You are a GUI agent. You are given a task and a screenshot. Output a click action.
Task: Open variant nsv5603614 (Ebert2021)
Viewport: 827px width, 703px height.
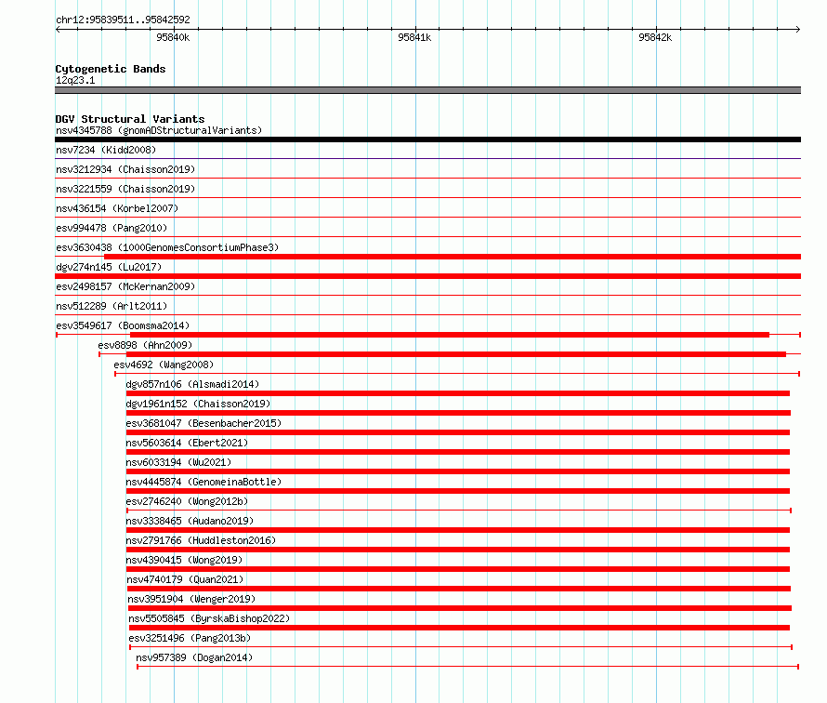[x=187, y=443]
